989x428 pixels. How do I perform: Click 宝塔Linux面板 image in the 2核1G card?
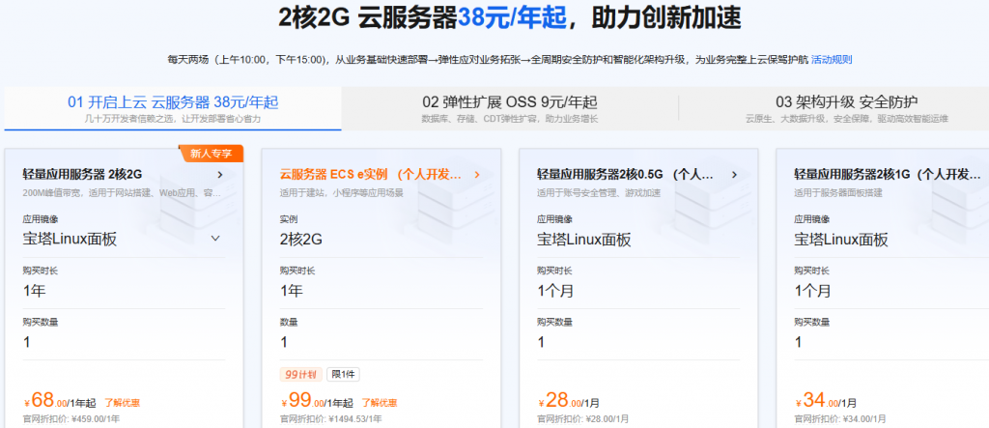(x=841, y=240)
